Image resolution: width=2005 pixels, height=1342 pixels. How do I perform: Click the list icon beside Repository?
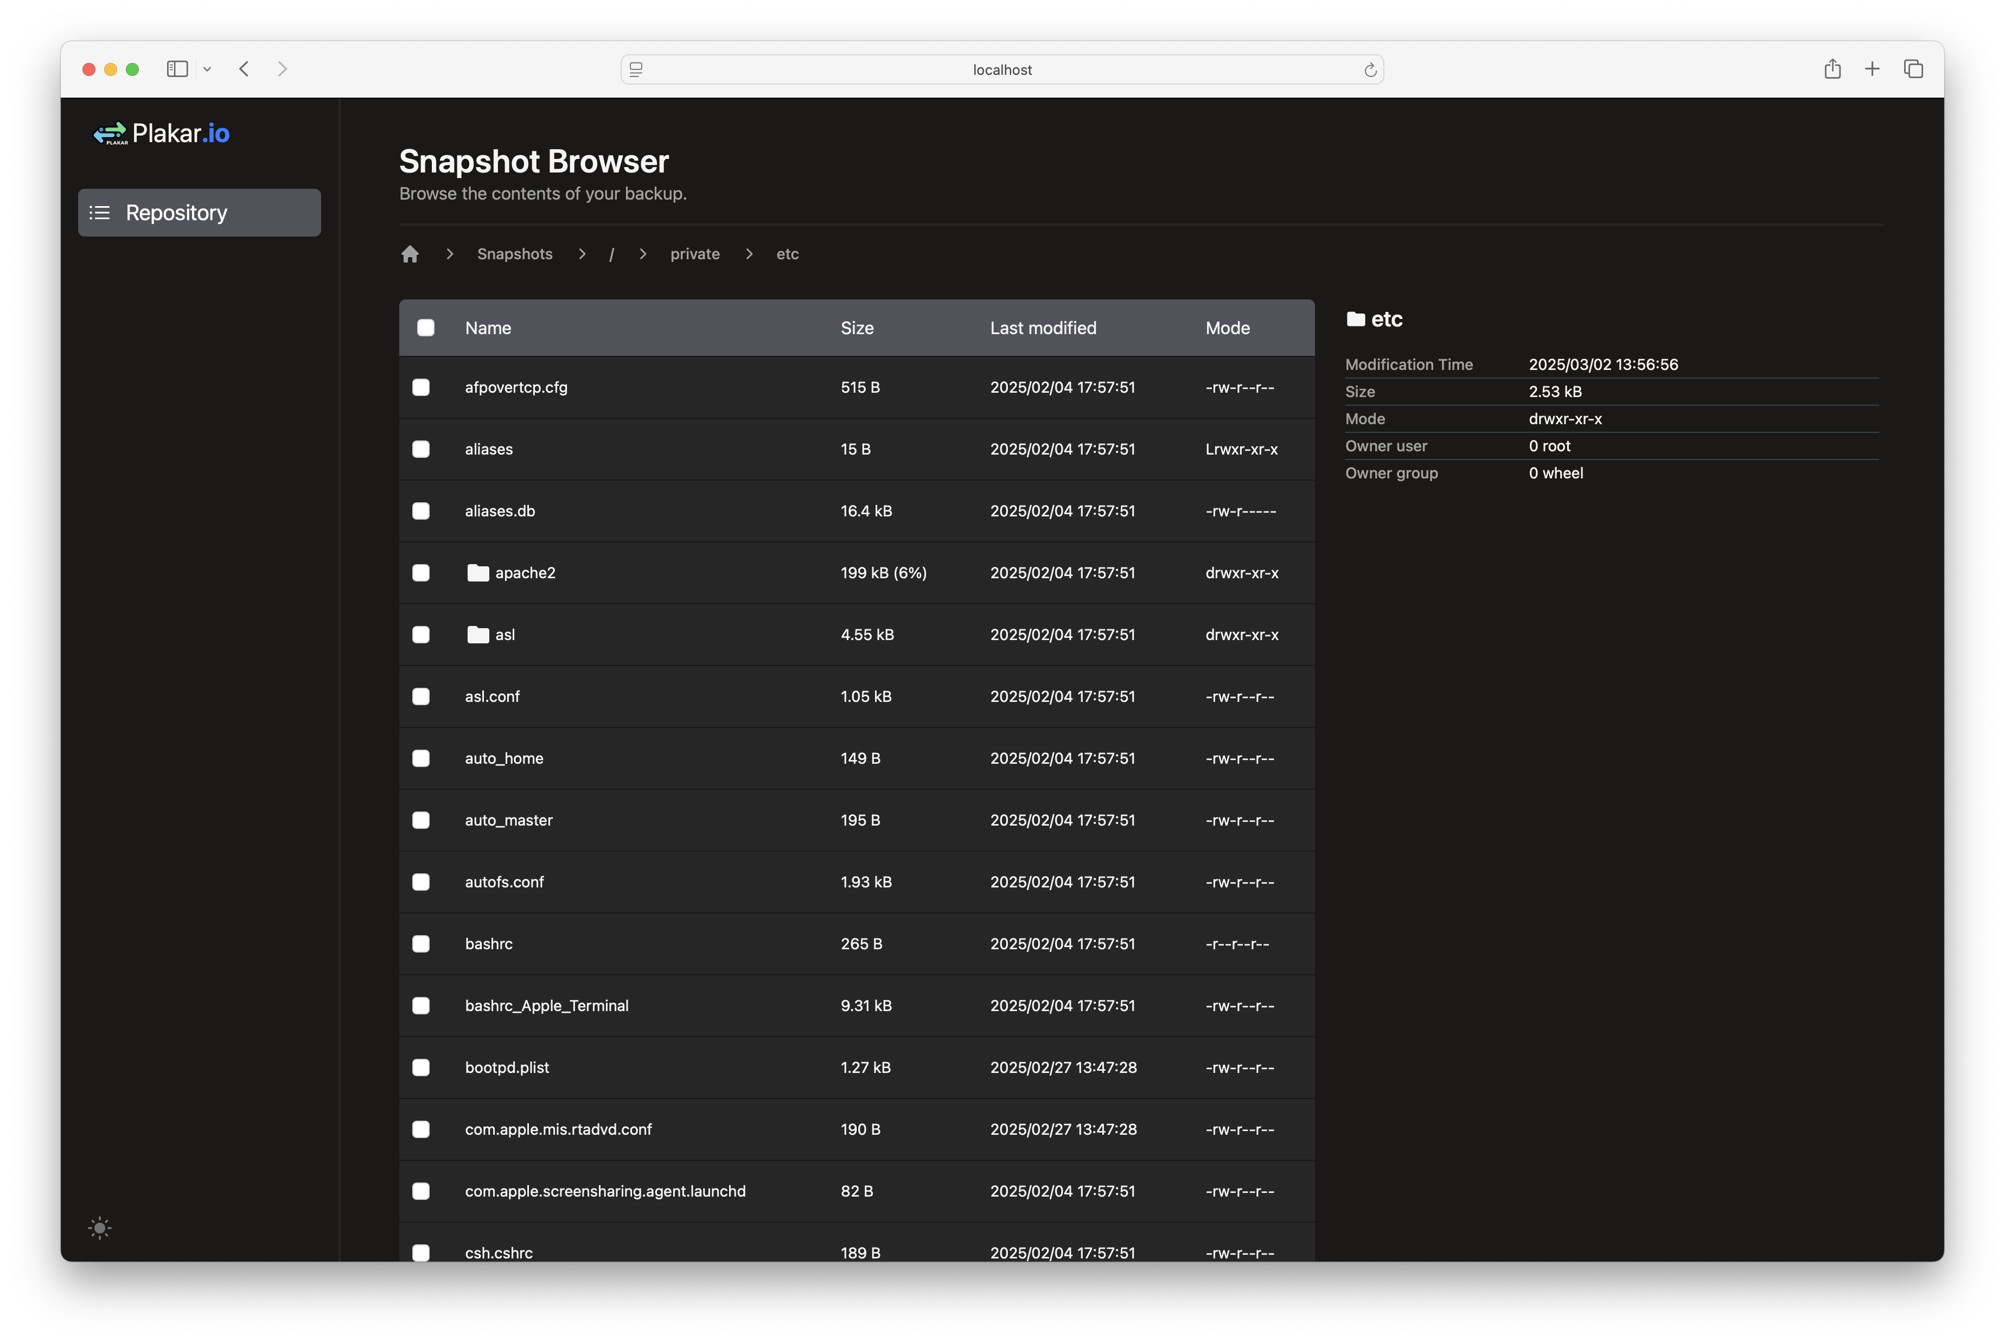[100, 212]
